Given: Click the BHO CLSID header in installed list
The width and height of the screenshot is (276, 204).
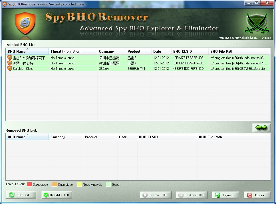Looking at the screenshot, I should point(190,52).
